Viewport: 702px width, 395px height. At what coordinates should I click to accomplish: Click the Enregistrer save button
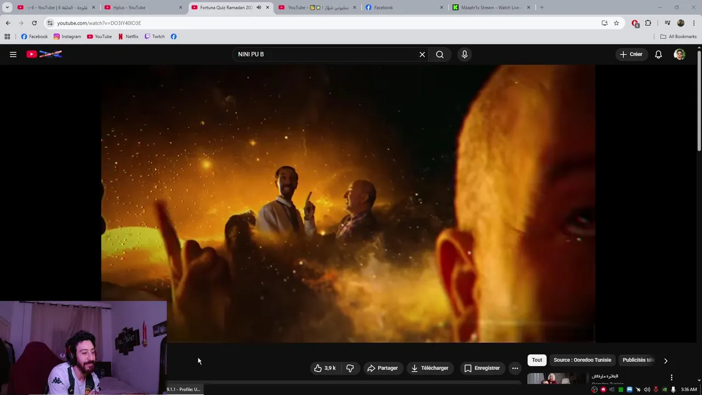482,368
